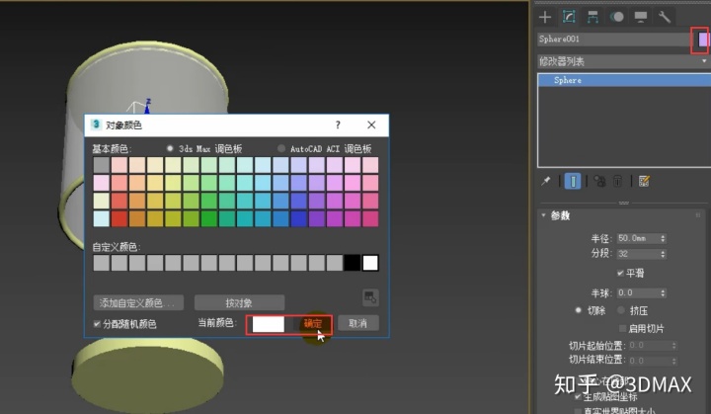Screen dimensions: 711x414
Task: Toggle Show End Result button
Action: click(x=573, y=182)
